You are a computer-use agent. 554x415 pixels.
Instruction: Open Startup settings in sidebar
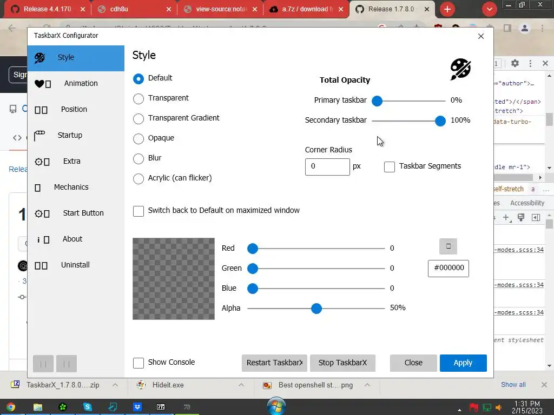(76, 136)
